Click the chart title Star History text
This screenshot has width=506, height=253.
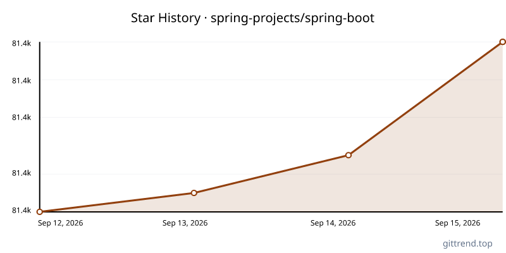(x=252, y=18)
